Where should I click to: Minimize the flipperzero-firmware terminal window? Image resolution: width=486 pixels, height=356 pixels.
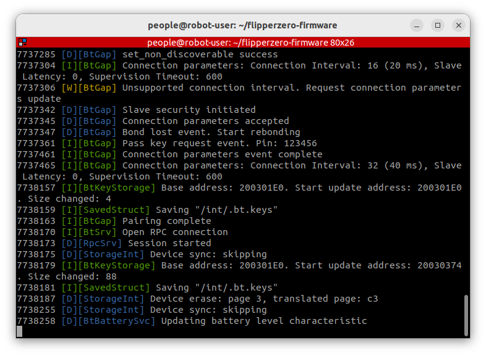(x=417, y=25)
